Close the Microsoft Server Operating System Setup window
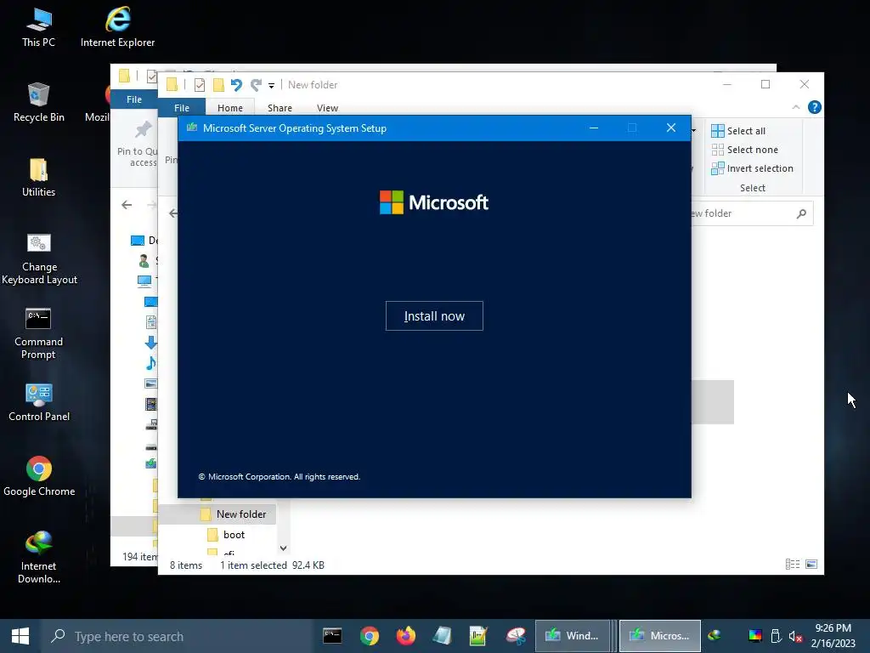Viewport: 870px width, 653px height. 671,128
